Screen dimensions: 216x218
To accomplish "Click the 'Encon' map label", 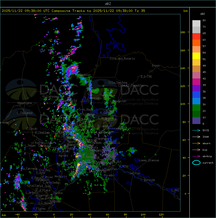I will click(156, 66).
